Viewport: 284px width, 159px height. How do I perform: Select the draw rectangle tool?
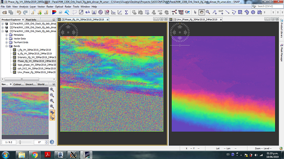click(240, 12)
